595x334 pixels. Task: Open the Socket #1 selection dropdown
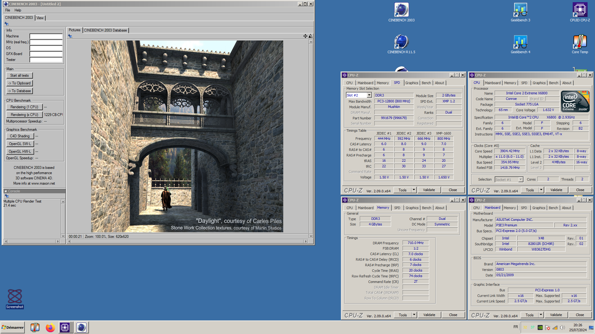(521, 179)
